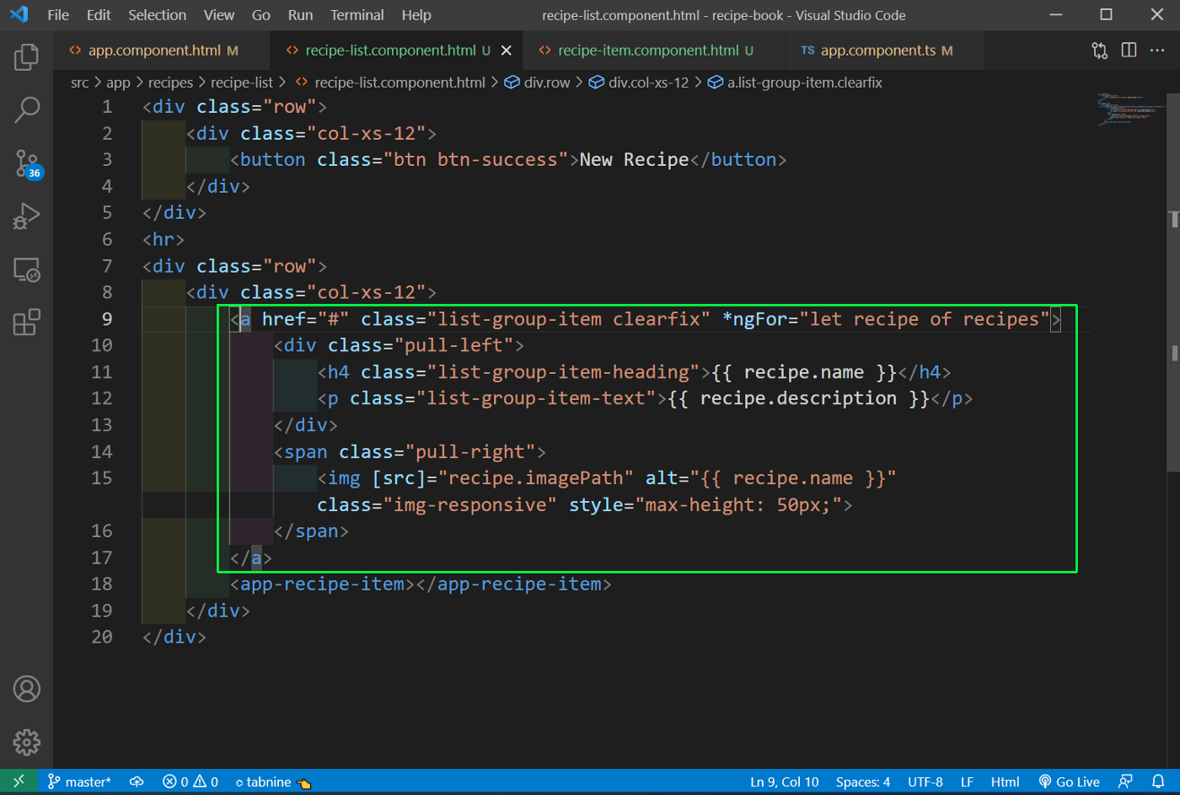The height and width of the screenshot is (795, 1180).
Task: Click the app breadcrumb folder
Action: [x=118, y=83]
